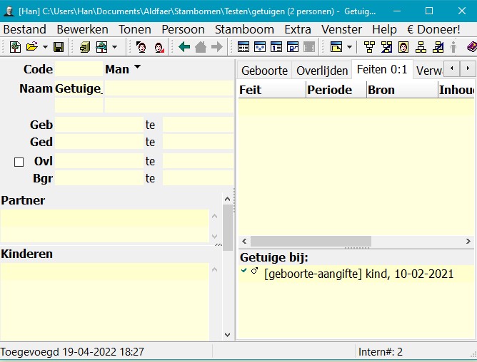Viewport: 477px width, 362px height.
Task: Click the horizontal scrollbar under facts table
Action: point(311,241)
